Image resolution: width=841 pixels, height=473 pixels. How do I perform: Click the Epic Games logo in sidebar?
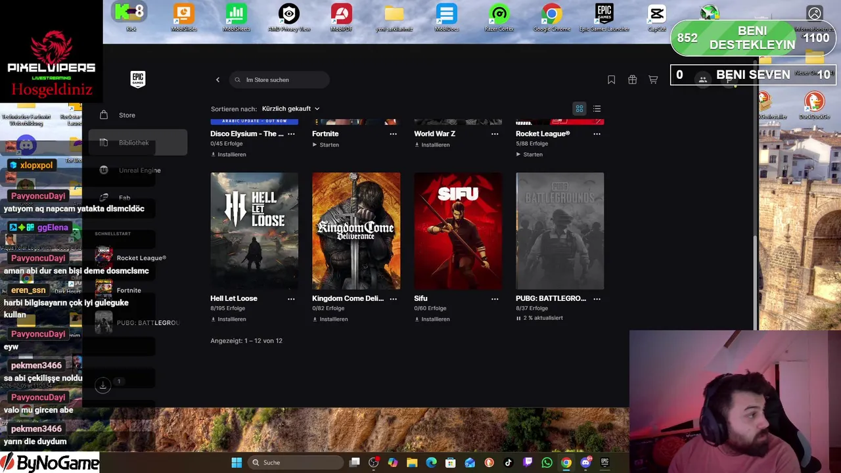pyautogui.click(x=137, y=79)
